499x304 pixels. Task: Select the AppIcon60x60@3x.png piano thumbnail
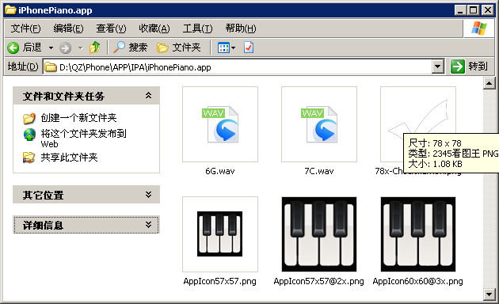[418, 234]
